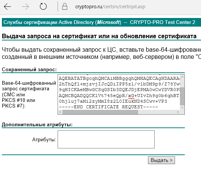
Task: Click the down arrow of request box scrollbar
Action: coord(182,108)
